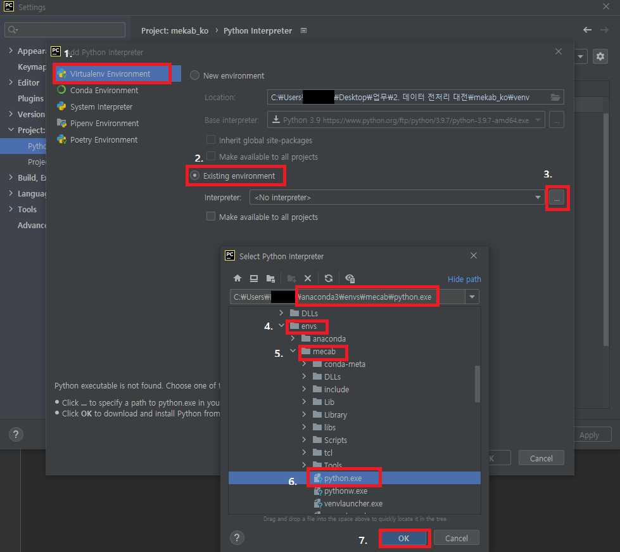
Task: Click OK in Select Python Interpreter
Action: (x=403, y=538)
